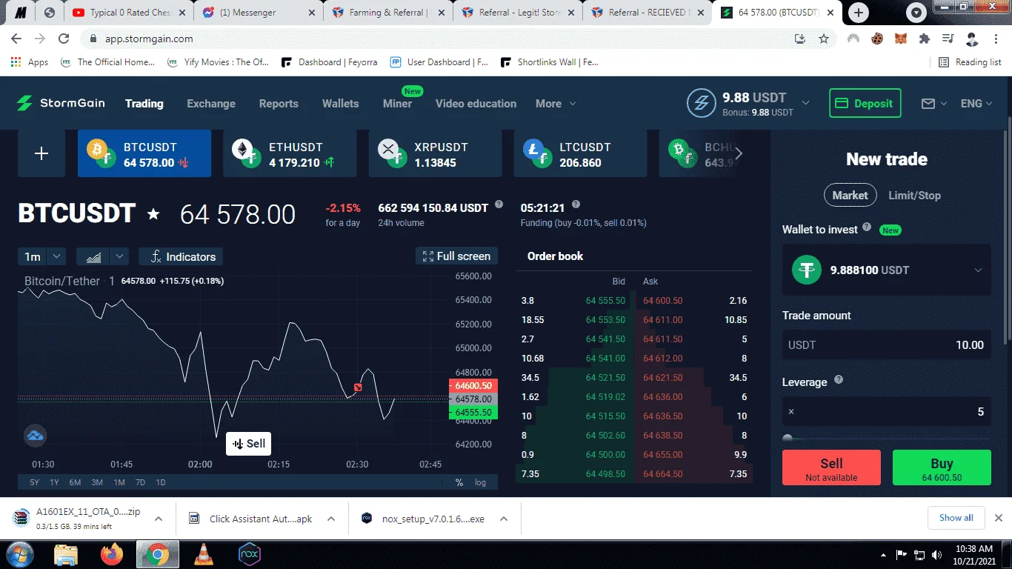The height and width of the screenshot is (569, 1012).
Task: Toggle the percent scale on the chart
Action: [459, 482]
